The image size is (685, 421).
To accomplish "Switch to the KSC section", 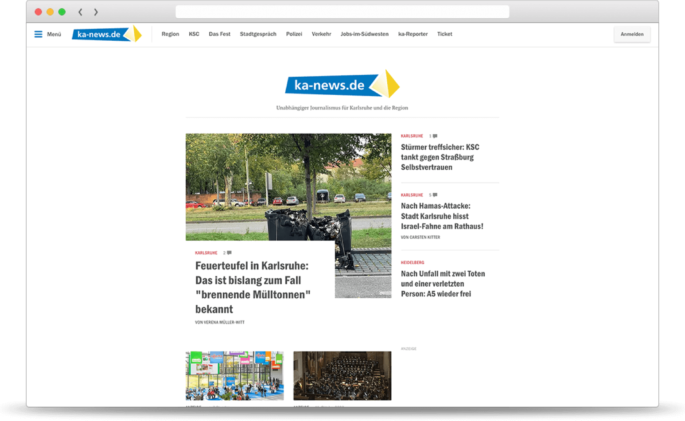I will (194, 34).
